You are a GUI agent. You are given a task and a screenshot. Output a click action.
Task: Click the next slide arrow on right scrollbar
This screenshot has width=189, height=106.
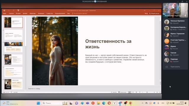coord(160,84)
